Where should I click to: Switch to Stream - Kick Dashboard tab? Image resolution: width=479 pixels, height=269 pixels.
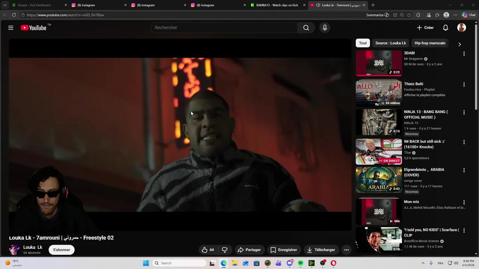(39, 5)
